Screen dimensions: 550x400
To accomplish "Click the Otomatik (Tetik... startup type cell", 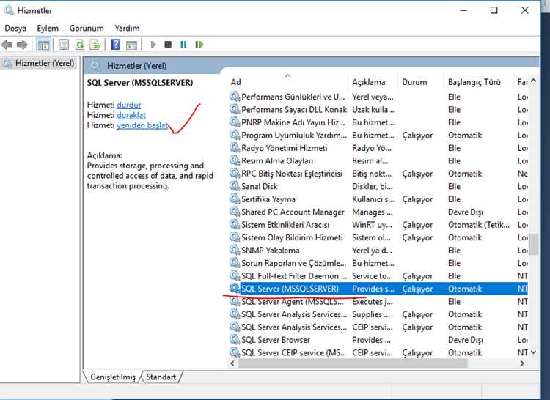I will tap(479, 224).
